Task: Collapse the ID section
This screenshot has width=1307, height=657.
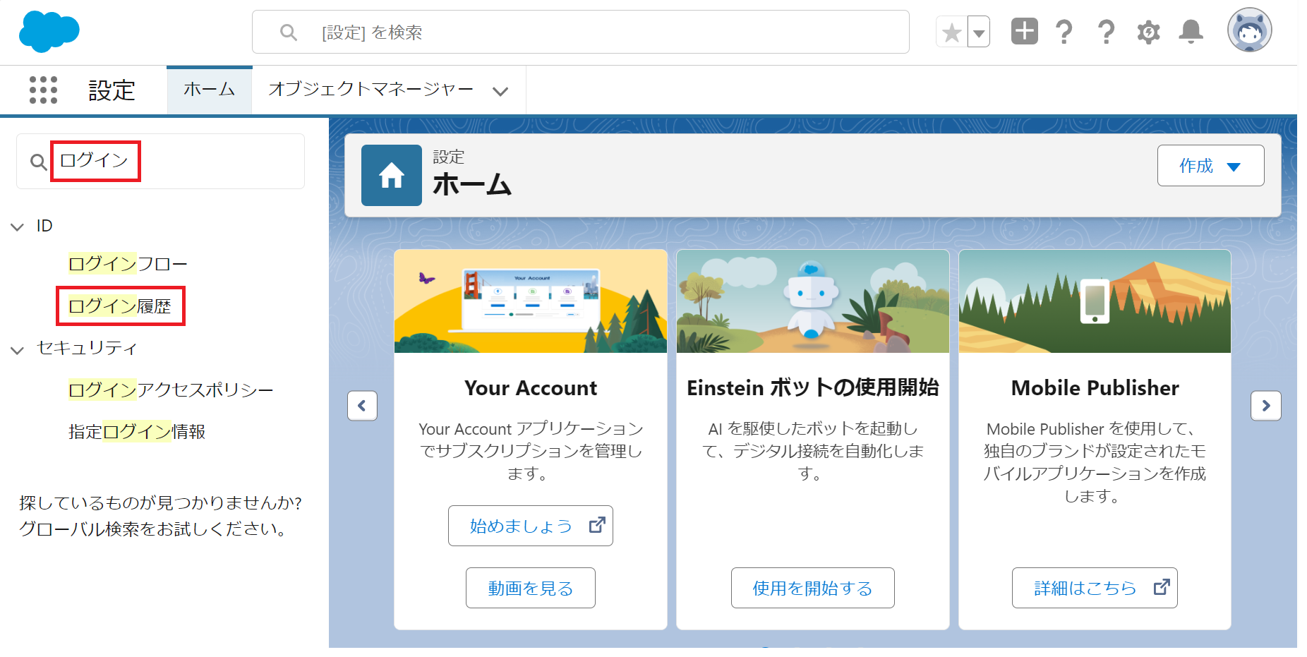Action: tap(18, 227)
